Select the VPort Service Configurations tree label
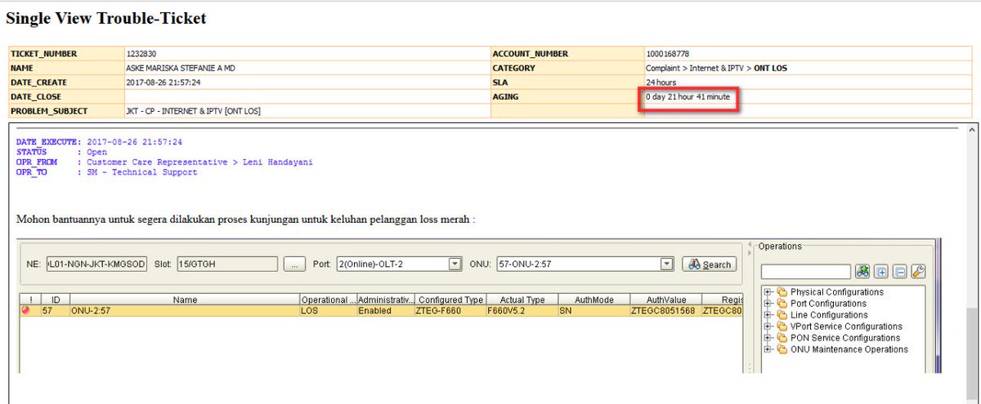Screen dimensions: 981x404 [x=846, y=326]
